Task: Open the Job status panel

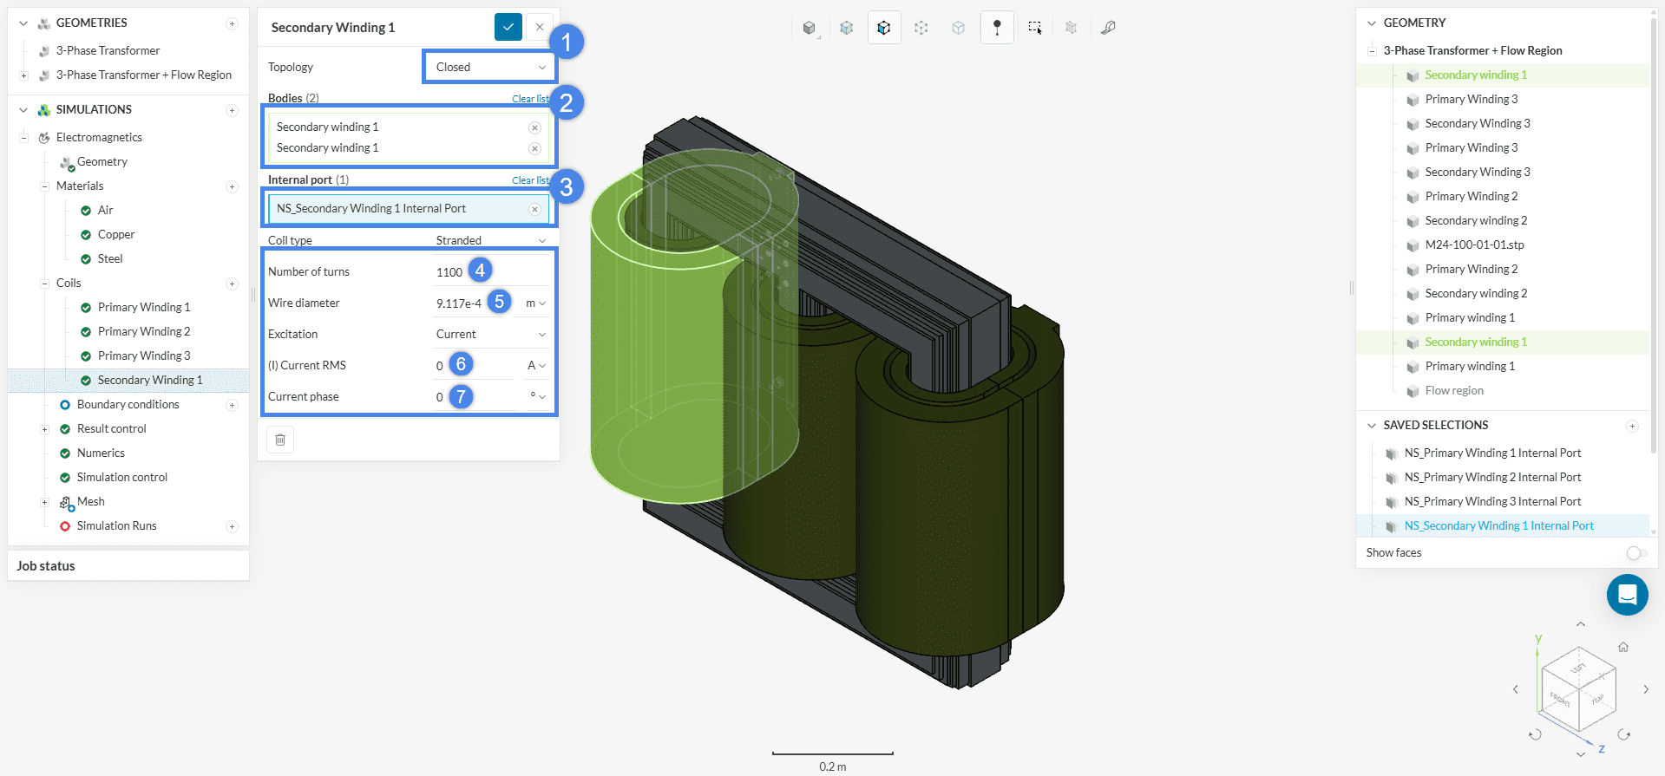Action: (128, 565)
